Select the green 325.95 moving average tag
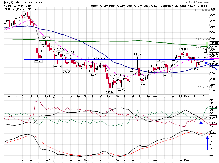Image resolution: width=219 pixels, height=163 pixels. pos(214,46)
